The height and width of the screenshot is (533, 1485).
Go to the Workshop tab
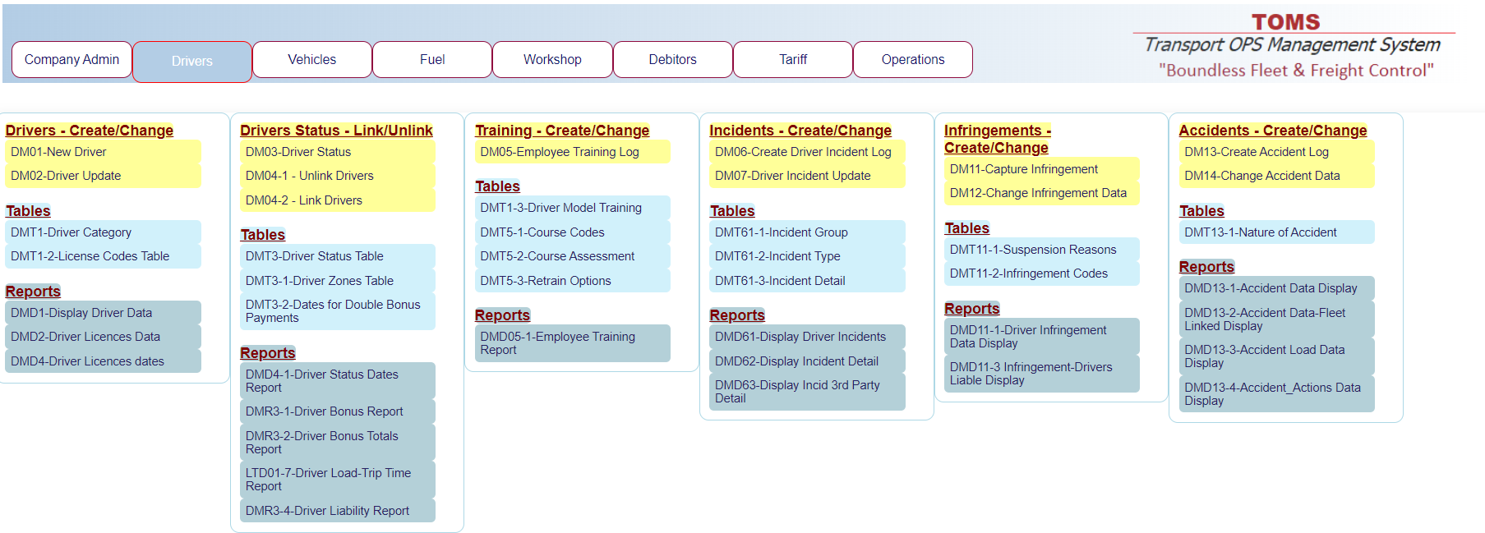pos(552,60)
